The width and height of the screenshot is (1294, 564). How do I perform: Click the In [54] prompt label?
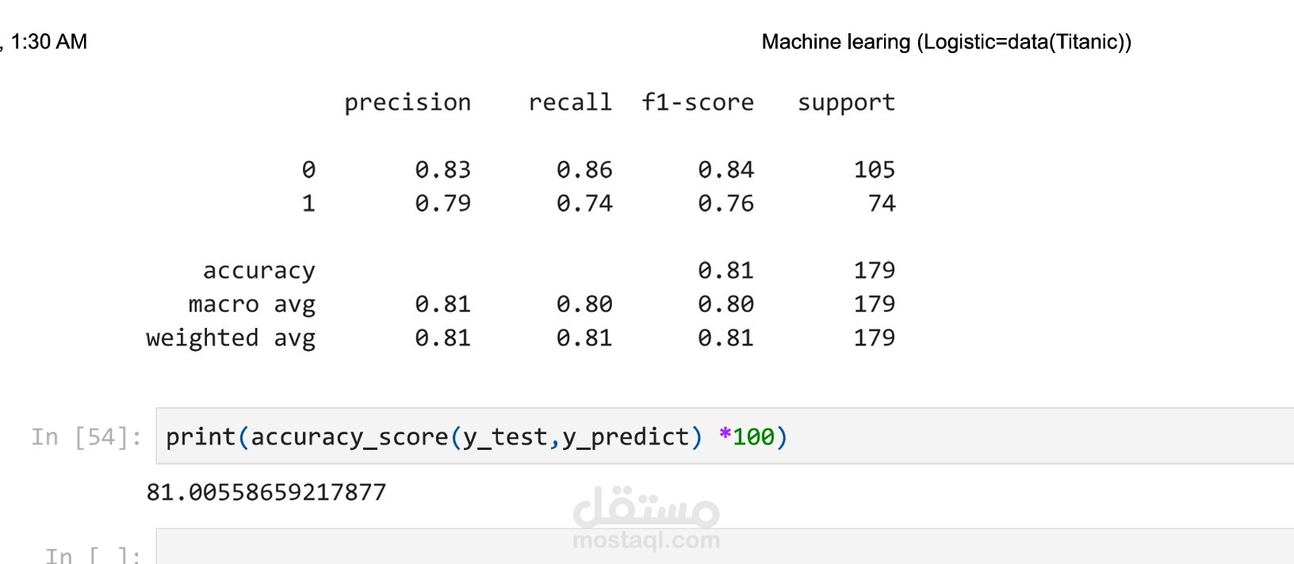(86, 437)
